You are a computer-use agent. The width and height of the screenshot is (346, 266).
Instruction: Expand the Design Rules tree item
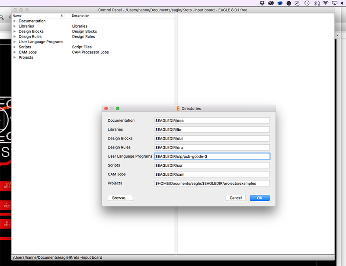(15, 37)
